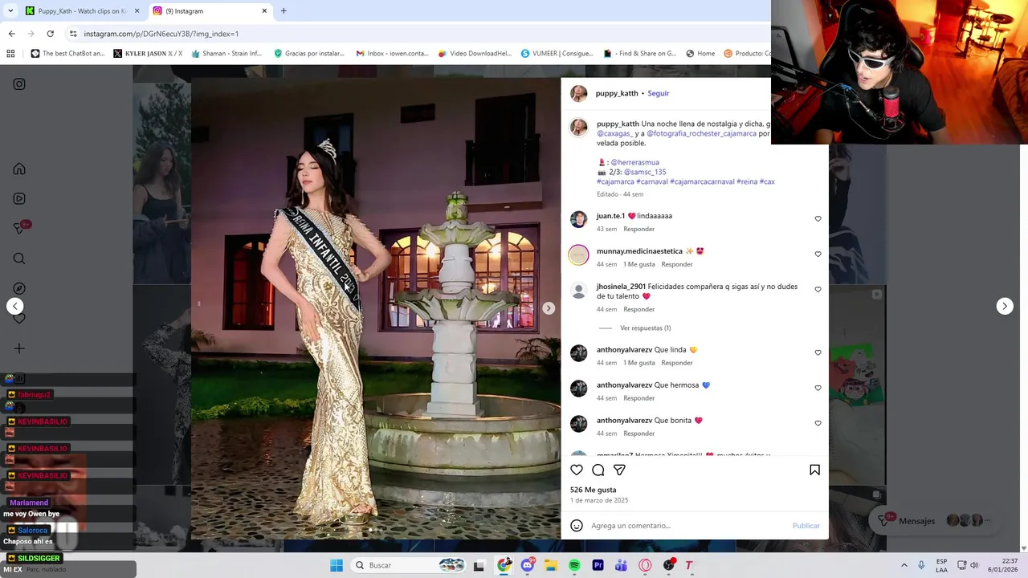Open the tab search dropdown arrow

[x=10, y=11]
